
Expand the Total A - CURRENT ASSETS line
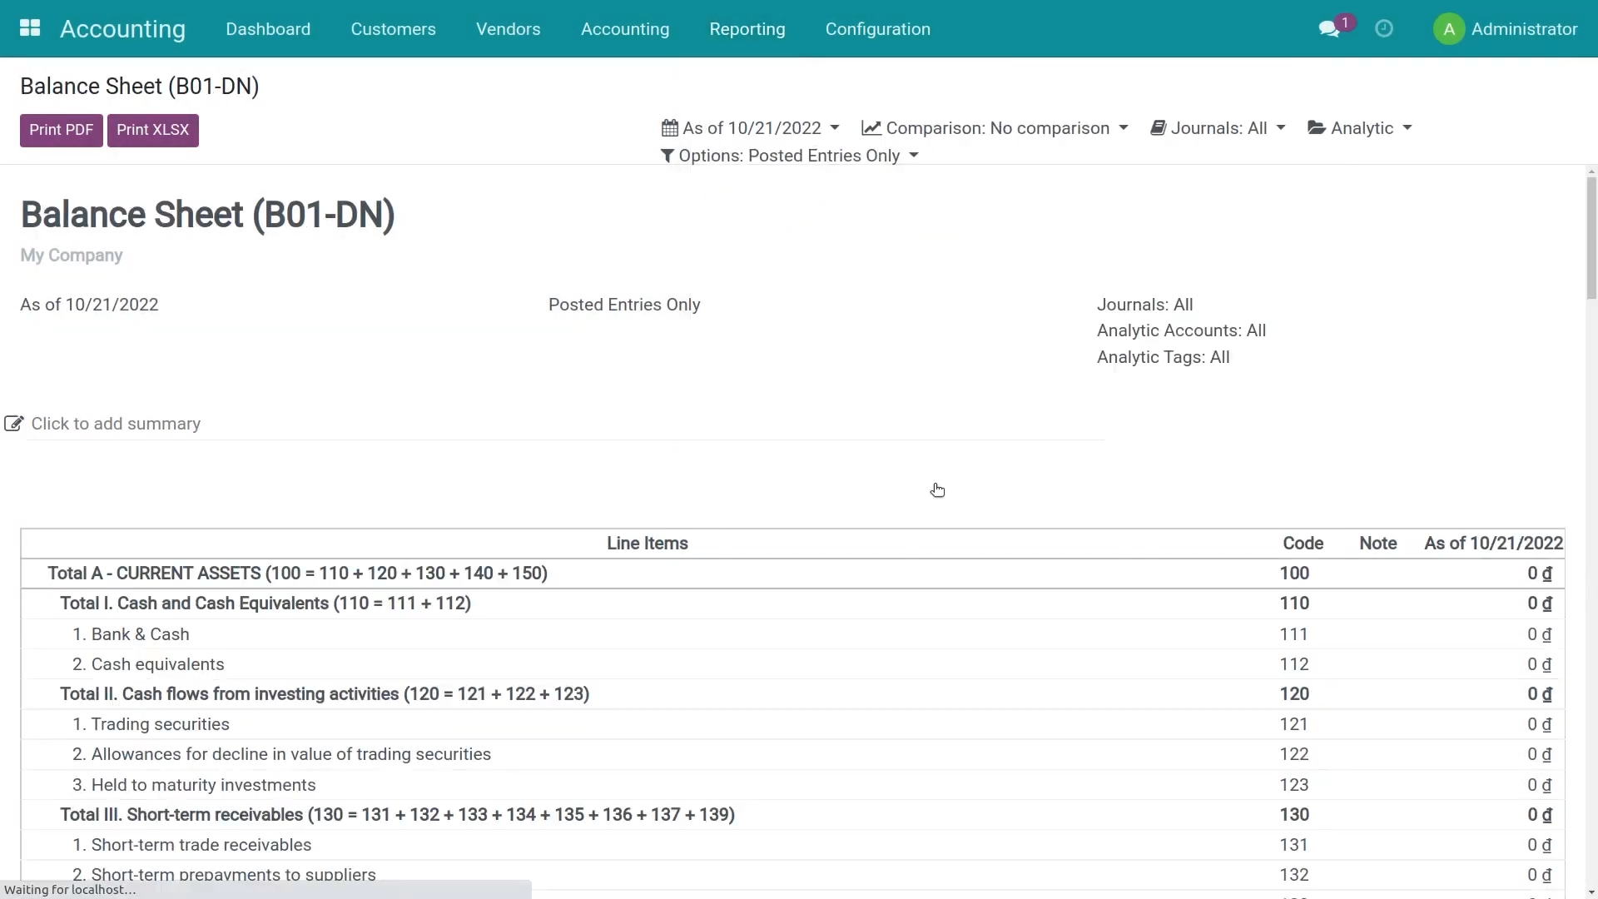tap(297, 574)
